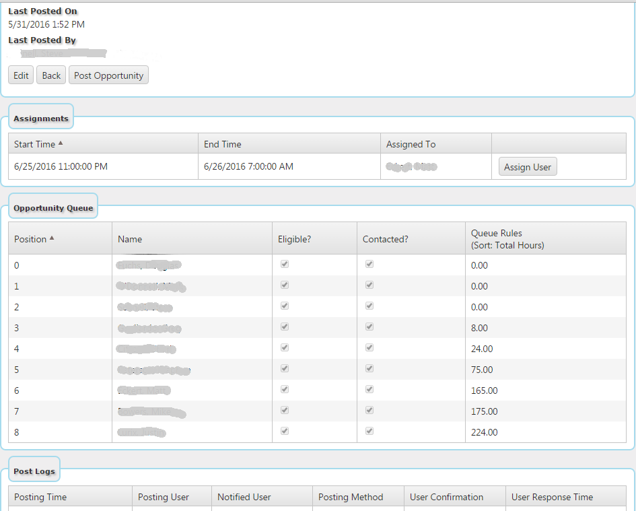Click the Post Opportunity button
This screenshot has width=636, height=511.
click(109, 75)
